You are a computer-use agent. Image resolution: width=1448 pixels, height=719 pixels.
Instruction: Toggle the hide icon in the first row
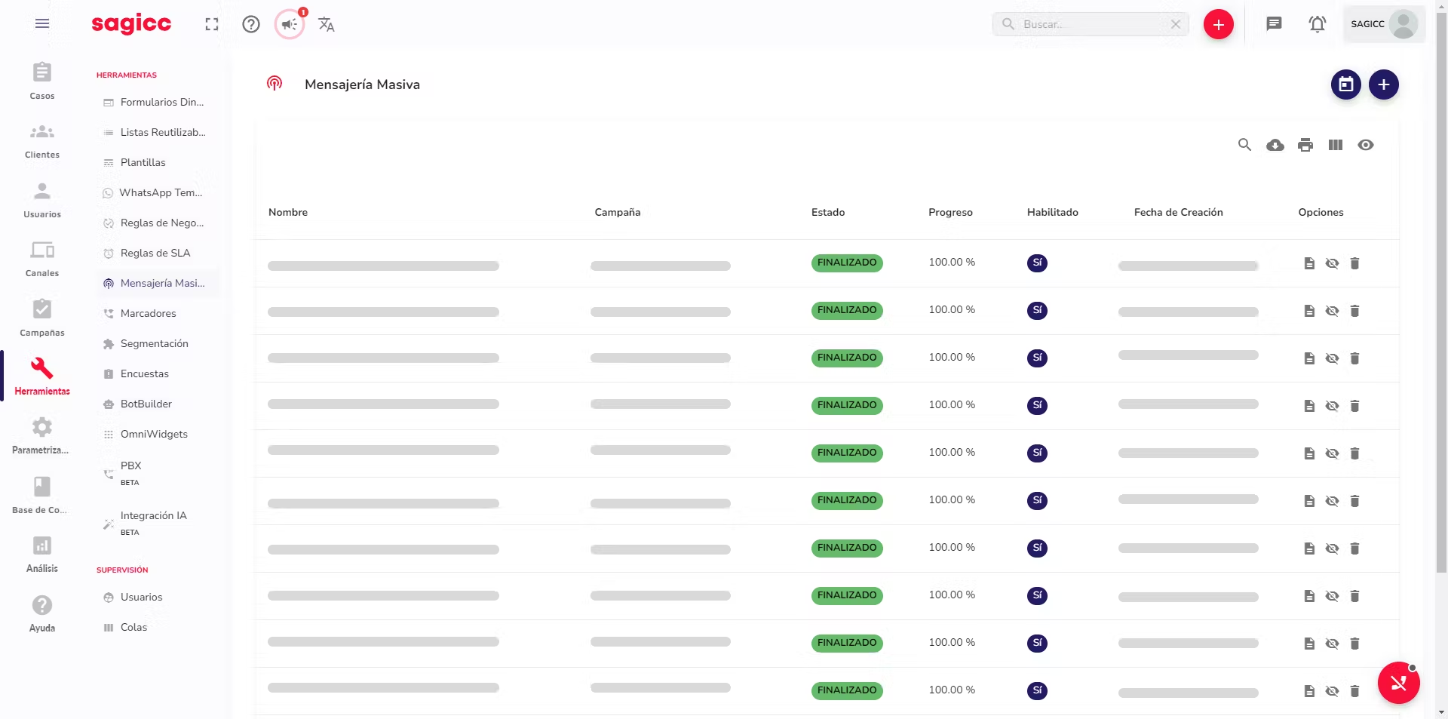click(1332, 263)
